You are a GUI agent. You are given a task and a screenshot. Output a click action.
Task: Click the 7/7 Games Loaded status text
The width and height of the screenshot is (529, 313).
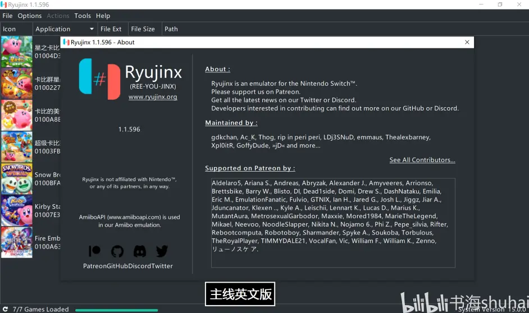pyautogui.click(x=40, y=309)
